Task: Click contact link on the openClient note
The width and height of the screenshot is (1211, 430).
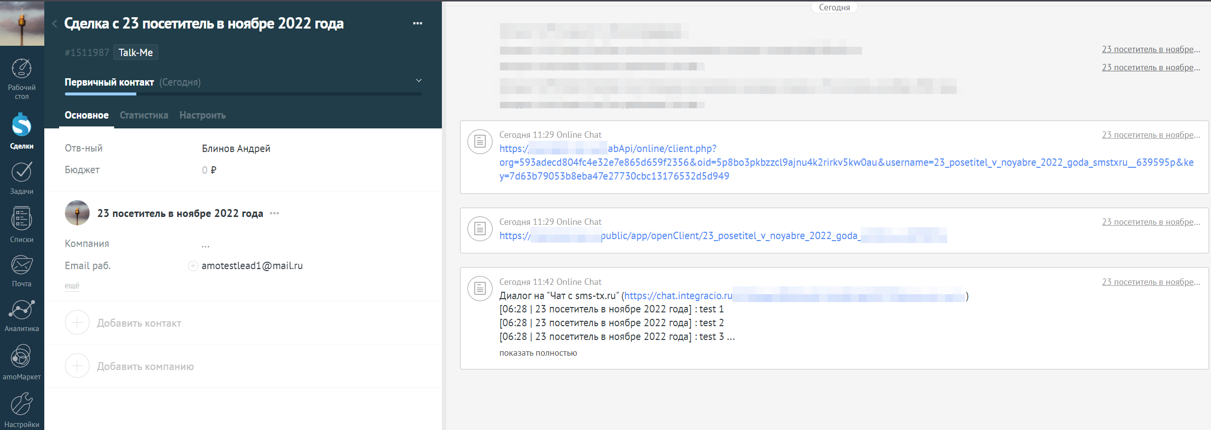Action: coord(1151,222)
